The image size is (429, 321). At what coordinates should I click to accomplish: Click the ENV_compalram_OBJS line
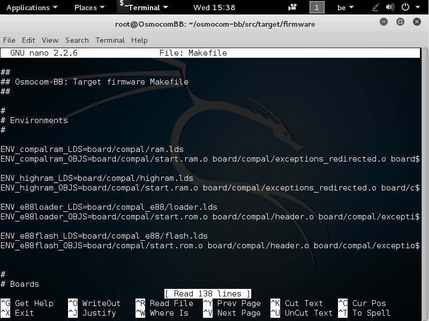pyautogui.click(x=210, y=159)
